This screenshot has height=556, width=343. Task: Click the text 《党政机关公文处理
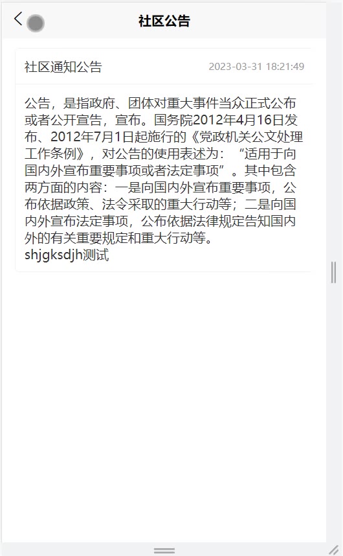(x=245, y=137)
